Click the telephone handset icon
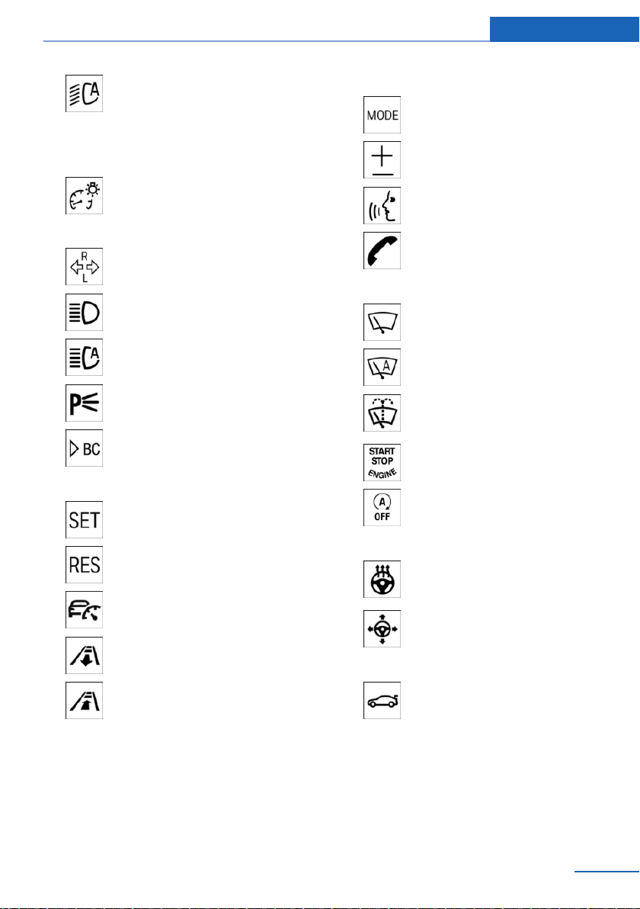 pyautogui.click(x=382, y=250)
